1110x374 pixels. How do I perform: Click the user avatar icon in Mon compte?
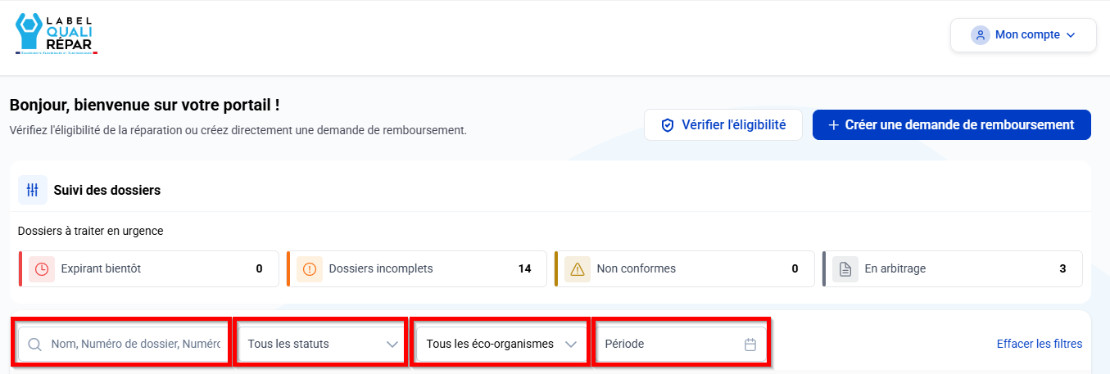point(980,35)
